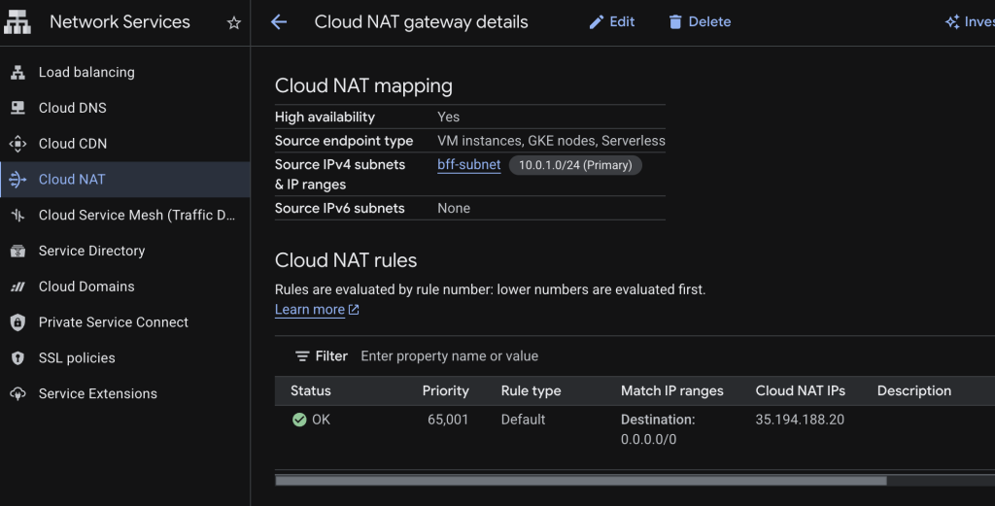
Task: Click the Cloud DNS sidebar icon
Action: pyautogui.click(x=17, y=108)
